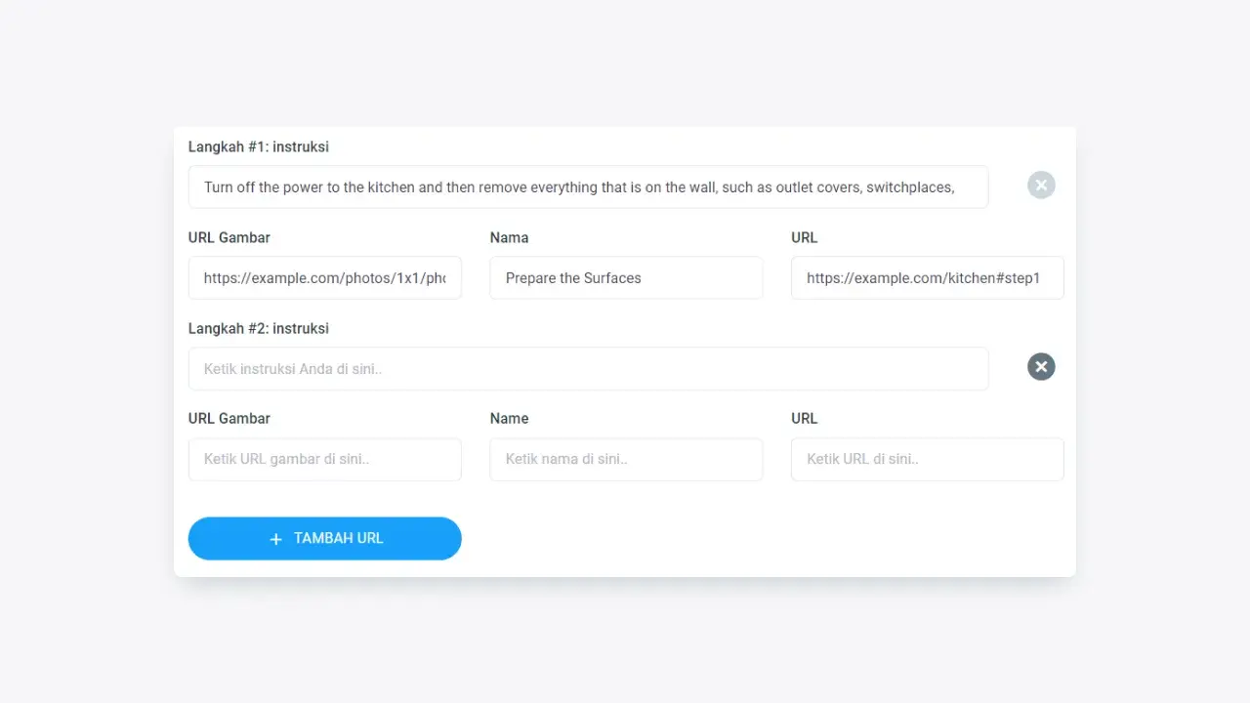Select the "Ketik nama di sini" field
This screenshot has width=1250, height=703.
click(626, 460)
